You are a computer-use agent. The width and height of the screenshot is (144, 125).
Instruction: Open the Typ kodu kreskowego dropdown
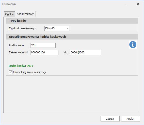tap(57, 28)
